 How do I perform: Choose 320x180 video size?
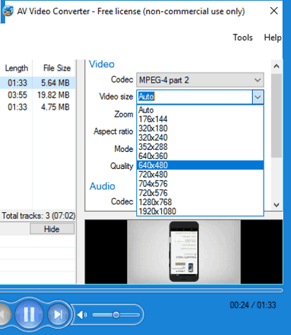click(x=200, y=129)
